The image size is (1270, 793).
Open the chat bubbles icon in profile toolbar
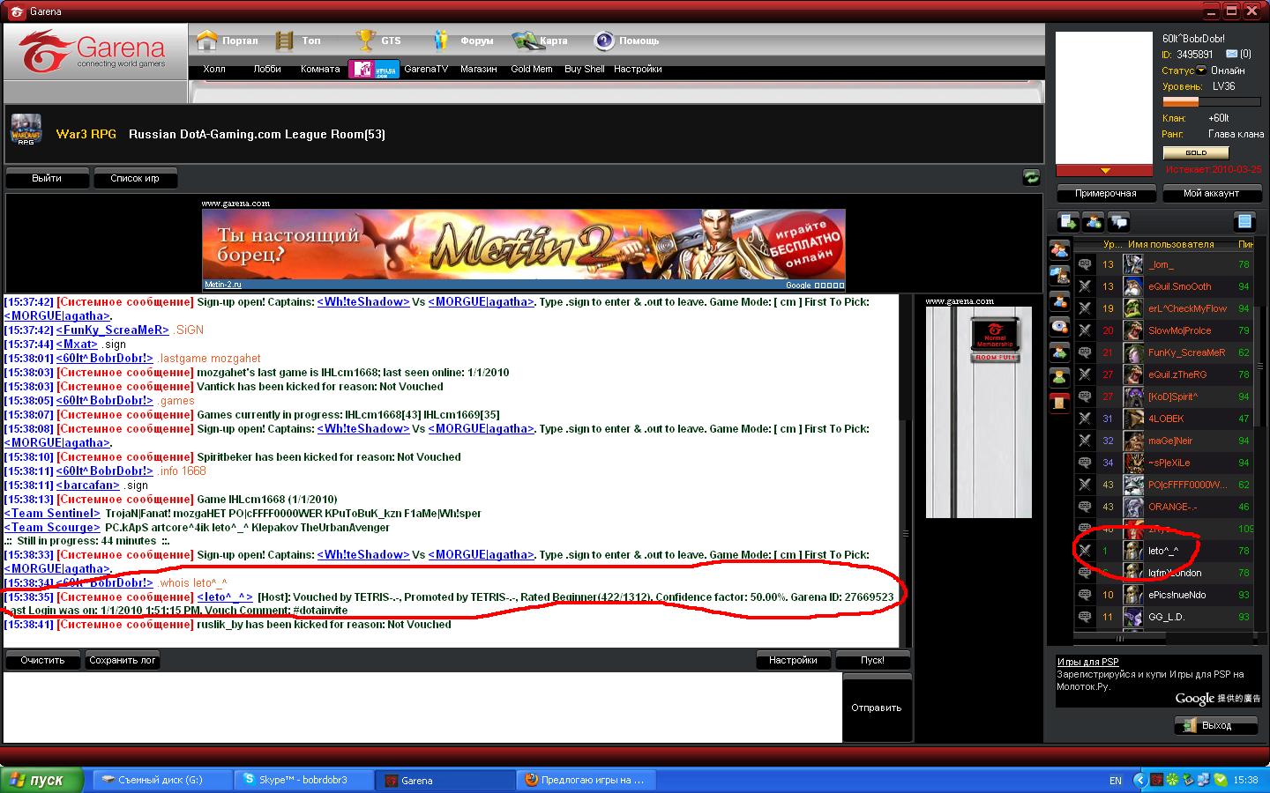[x=1119, y=222]
